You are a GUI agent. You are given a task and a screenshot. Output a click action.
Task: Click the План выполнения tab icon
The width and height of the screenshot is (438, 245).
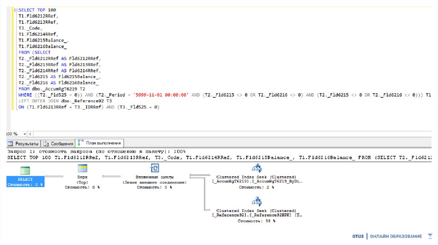[80, 143]
